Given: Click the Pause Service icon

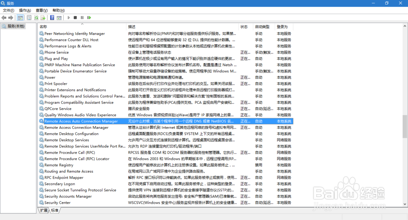Looking at the screenshot, I should [x=82, y=18].
